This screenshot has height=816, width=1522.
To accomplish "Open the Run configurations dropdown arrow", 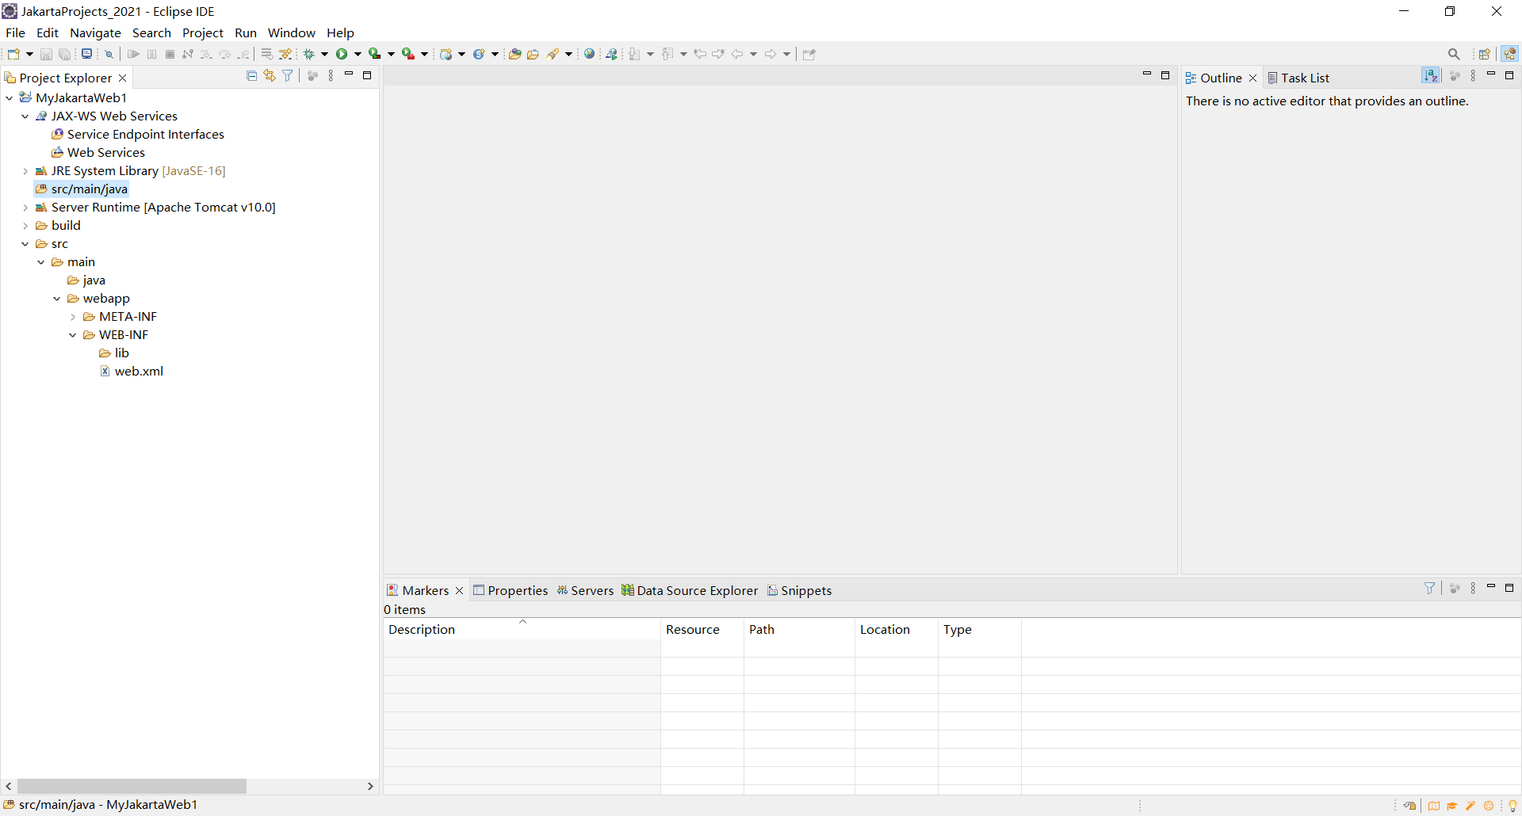I will (358, 54).
